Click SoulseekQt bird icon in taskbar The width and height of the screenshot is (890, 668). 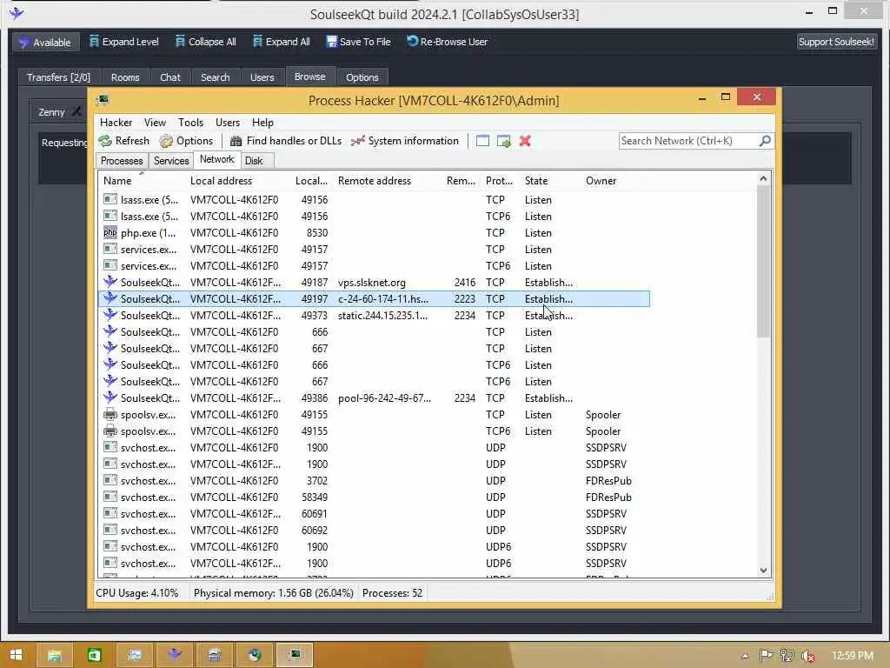coord(174,655)
